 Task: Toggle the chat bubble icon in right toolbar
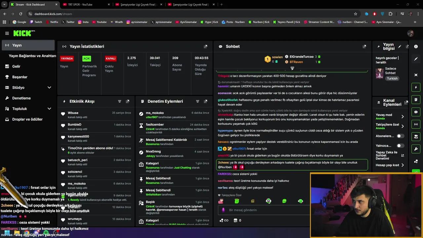point(416,112)
